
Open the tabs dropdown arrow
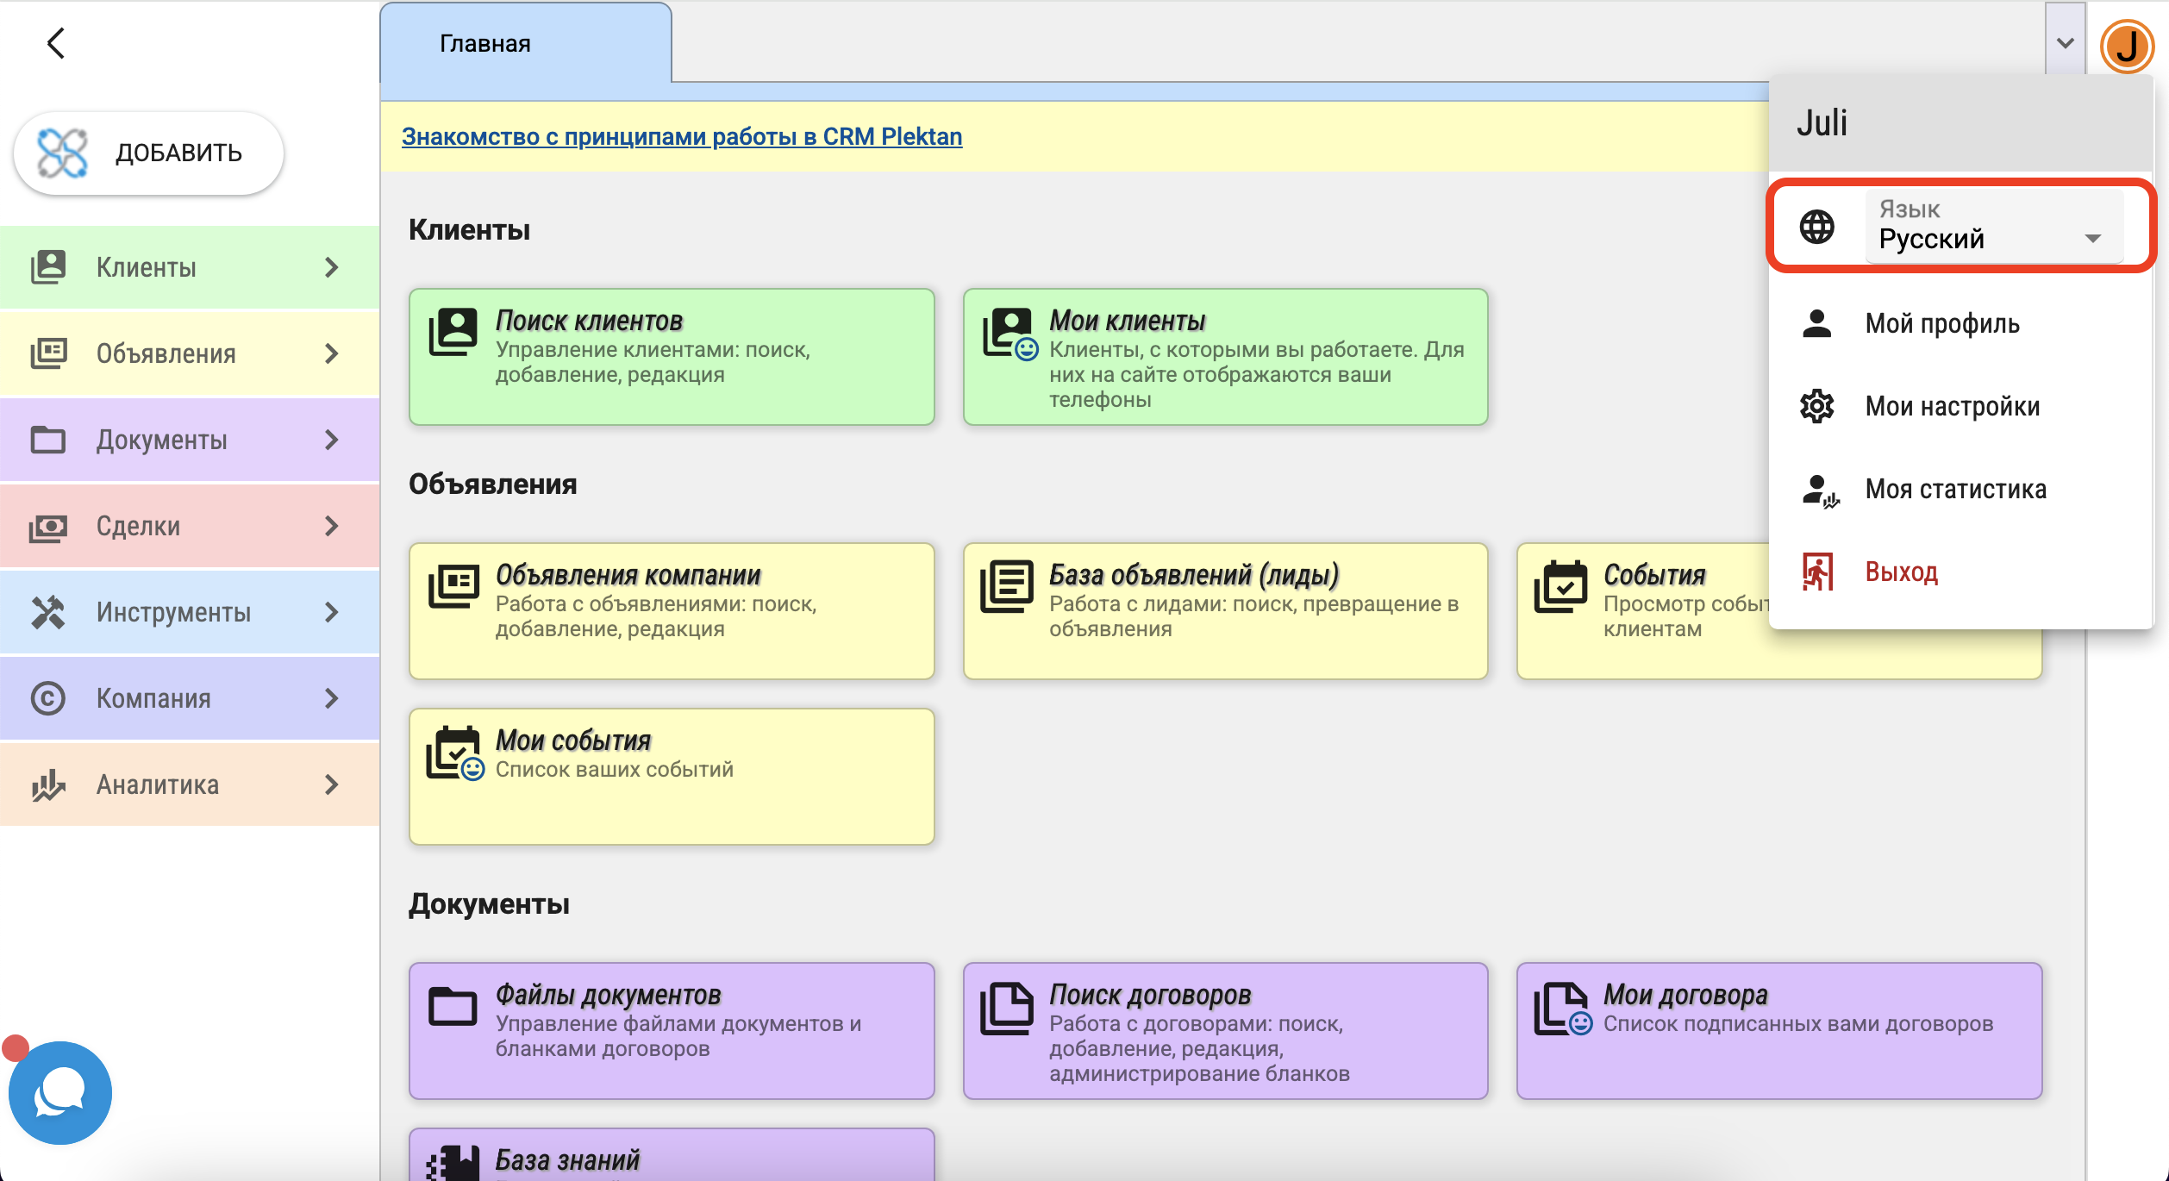coord(2065,43)
